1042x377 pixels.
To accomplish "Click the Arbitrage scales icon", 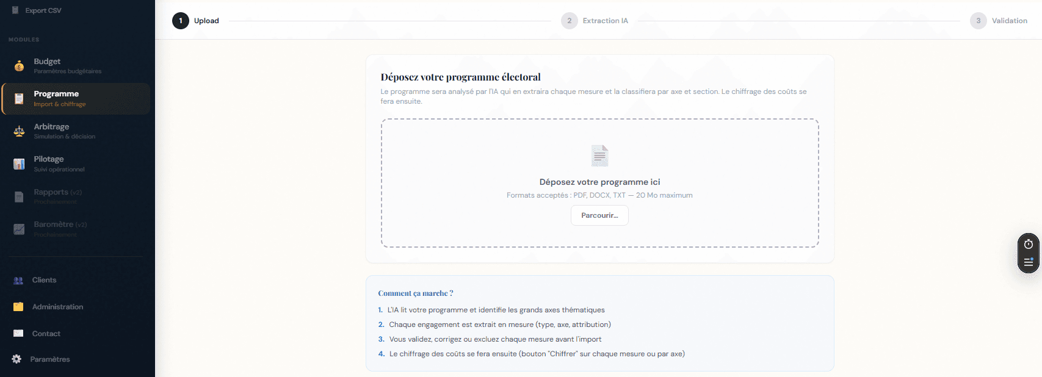I will click(x=19, y=131).
